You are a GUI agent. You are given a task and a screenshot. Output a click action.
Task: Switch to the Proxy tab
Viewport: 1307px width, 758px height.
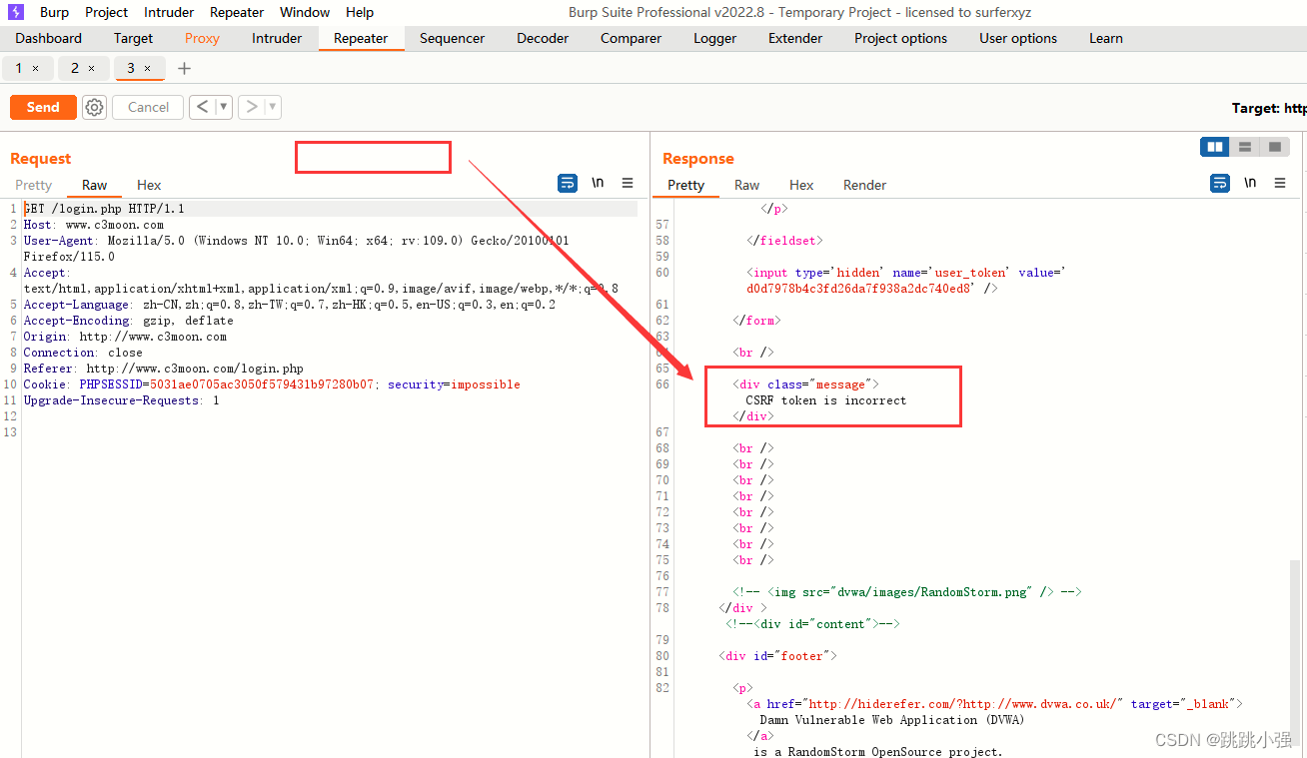(202, 38)
